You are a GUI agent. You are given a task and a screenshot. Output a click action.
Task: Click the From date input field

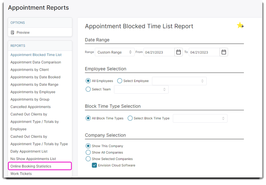159,52
